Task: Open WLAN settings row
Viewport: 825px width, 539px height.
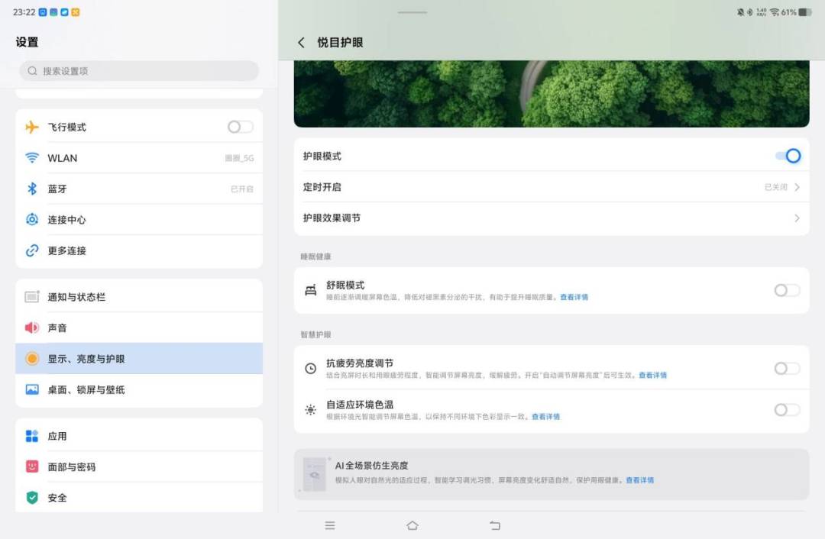Action: coord(139,158)
